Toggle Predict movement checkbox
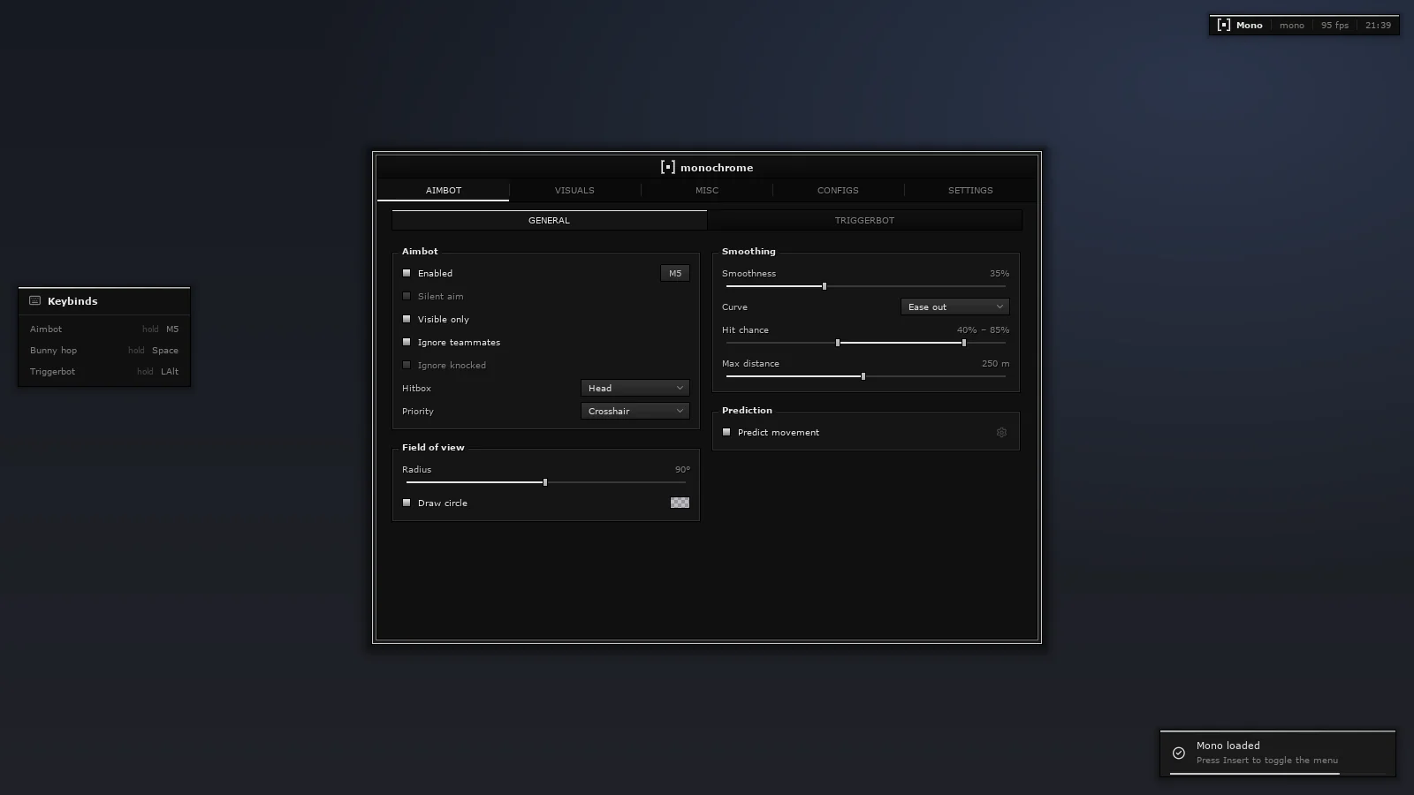 726,432
